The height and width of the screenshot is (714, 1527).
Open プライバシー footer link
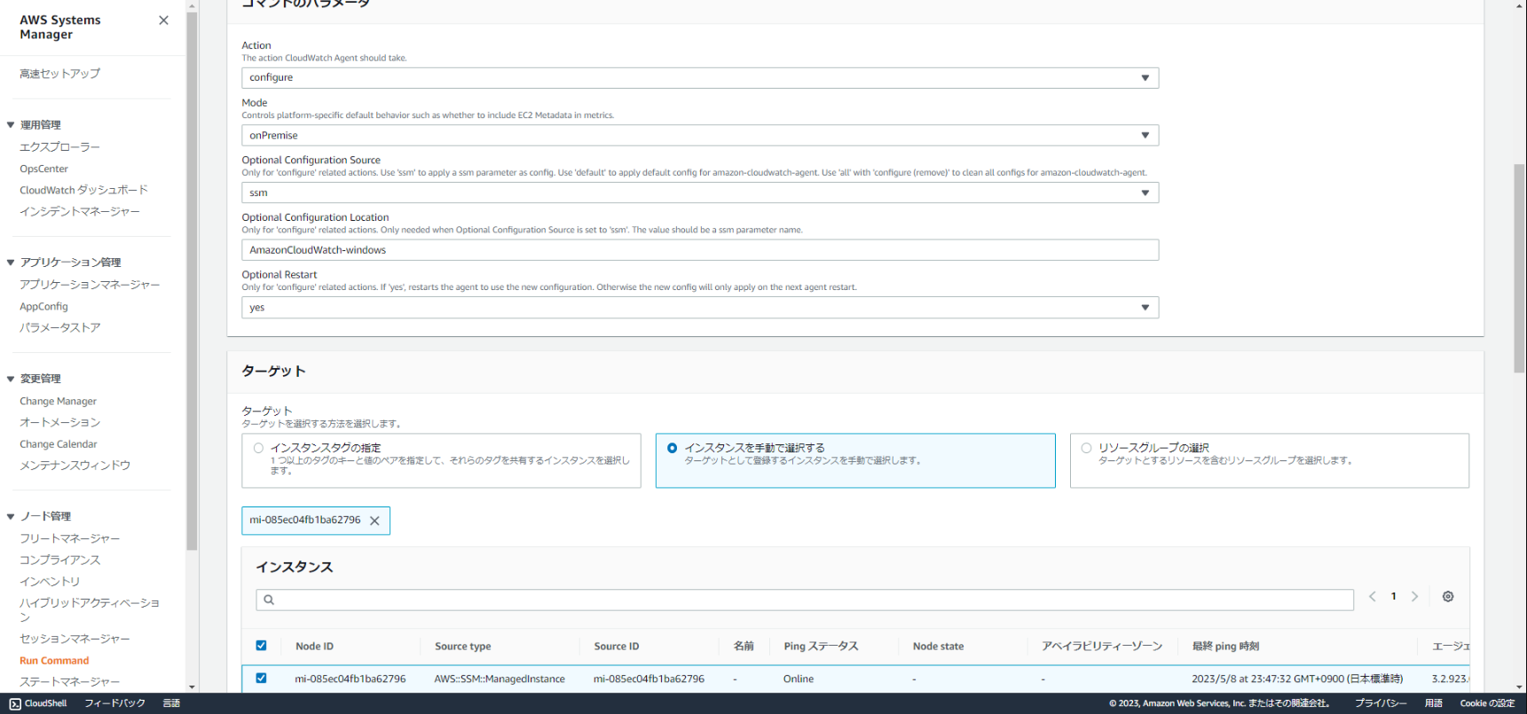(x=1381, y=703)
